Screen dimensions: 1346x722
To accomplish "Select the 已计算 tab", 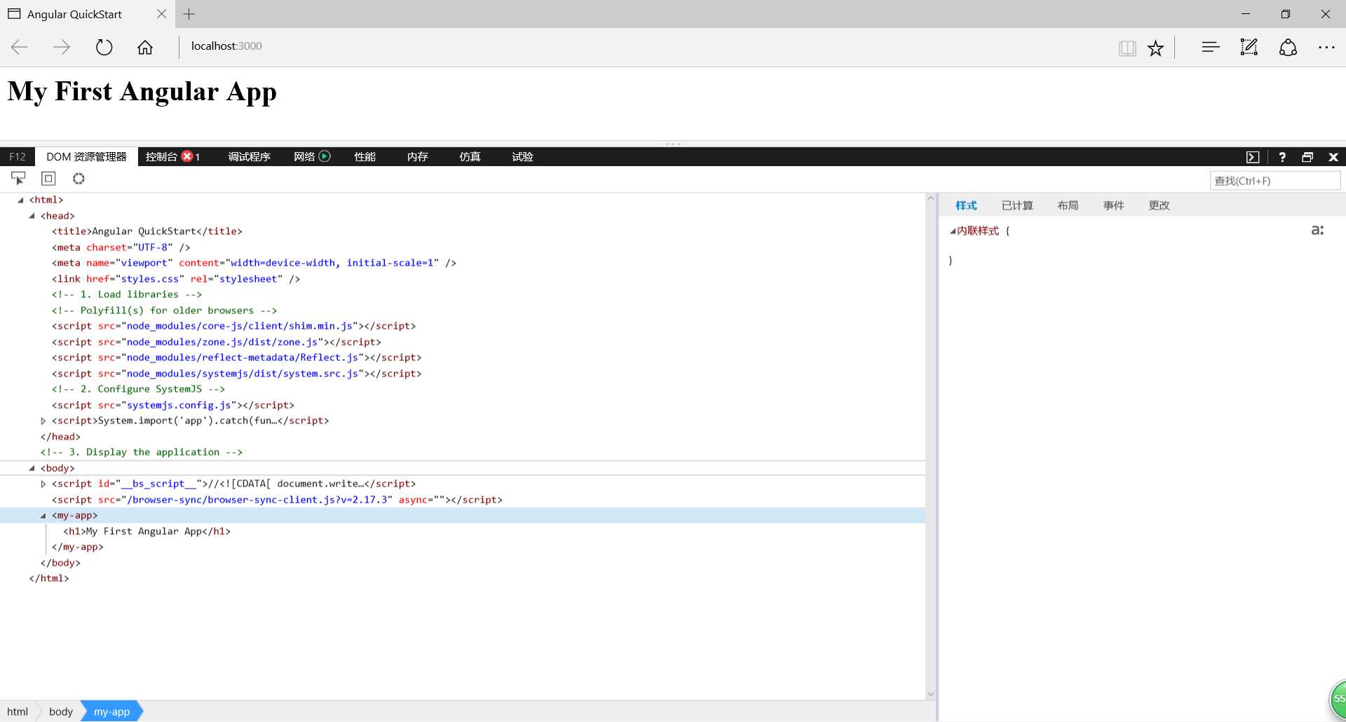I will [1017, 205].
